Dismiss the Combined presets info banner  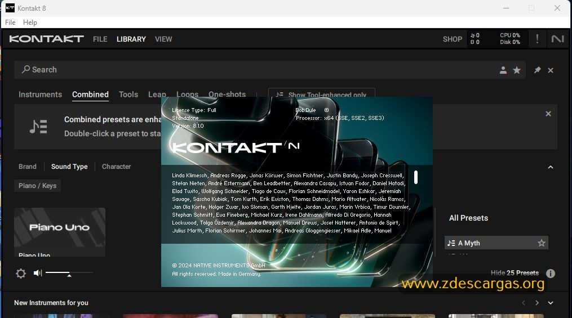click(x=548, y=114)
